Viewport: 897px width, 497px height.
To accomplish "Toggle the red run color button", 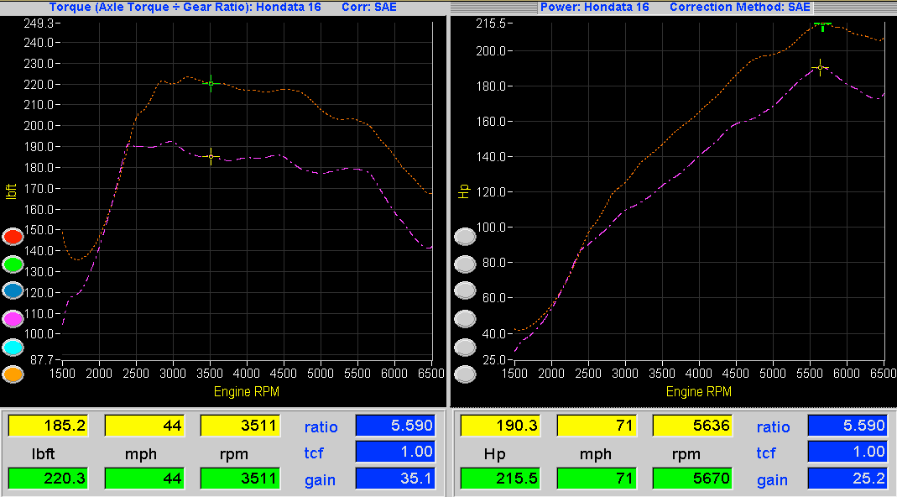I will tap(13, 236).
